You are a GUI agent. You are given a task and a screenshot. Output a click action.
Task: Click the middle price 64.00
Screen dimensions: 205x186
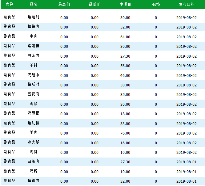(x=125, y=37)
